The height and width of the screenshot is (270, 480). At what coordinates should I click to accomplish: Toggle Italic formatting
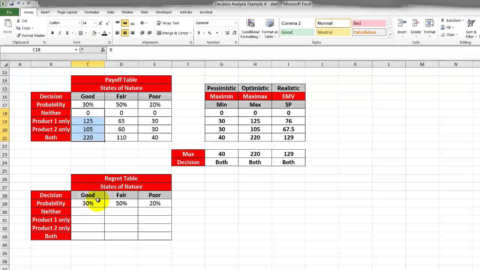60,33
